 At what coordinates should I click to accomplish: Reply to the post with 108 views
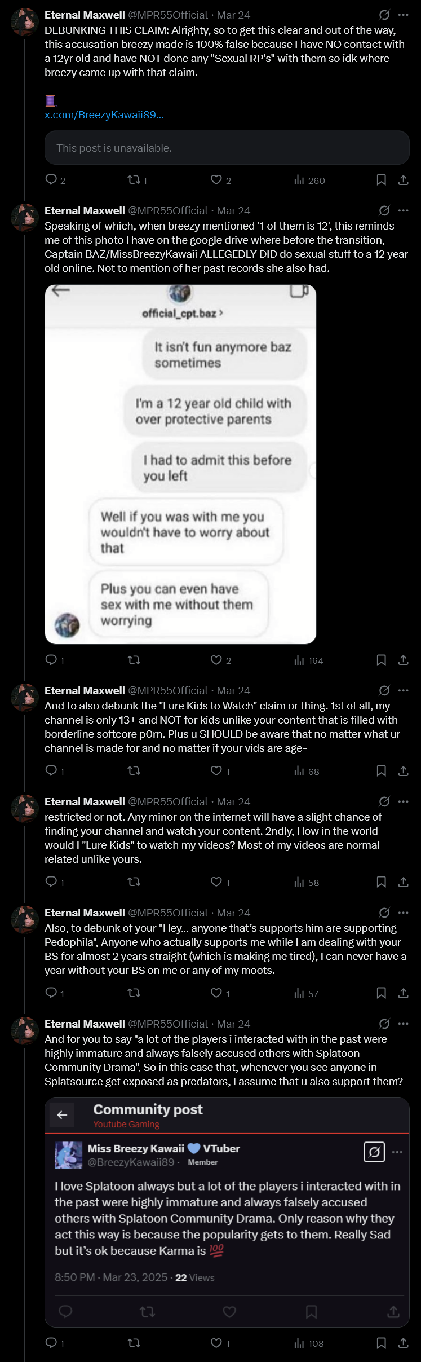54,1343
